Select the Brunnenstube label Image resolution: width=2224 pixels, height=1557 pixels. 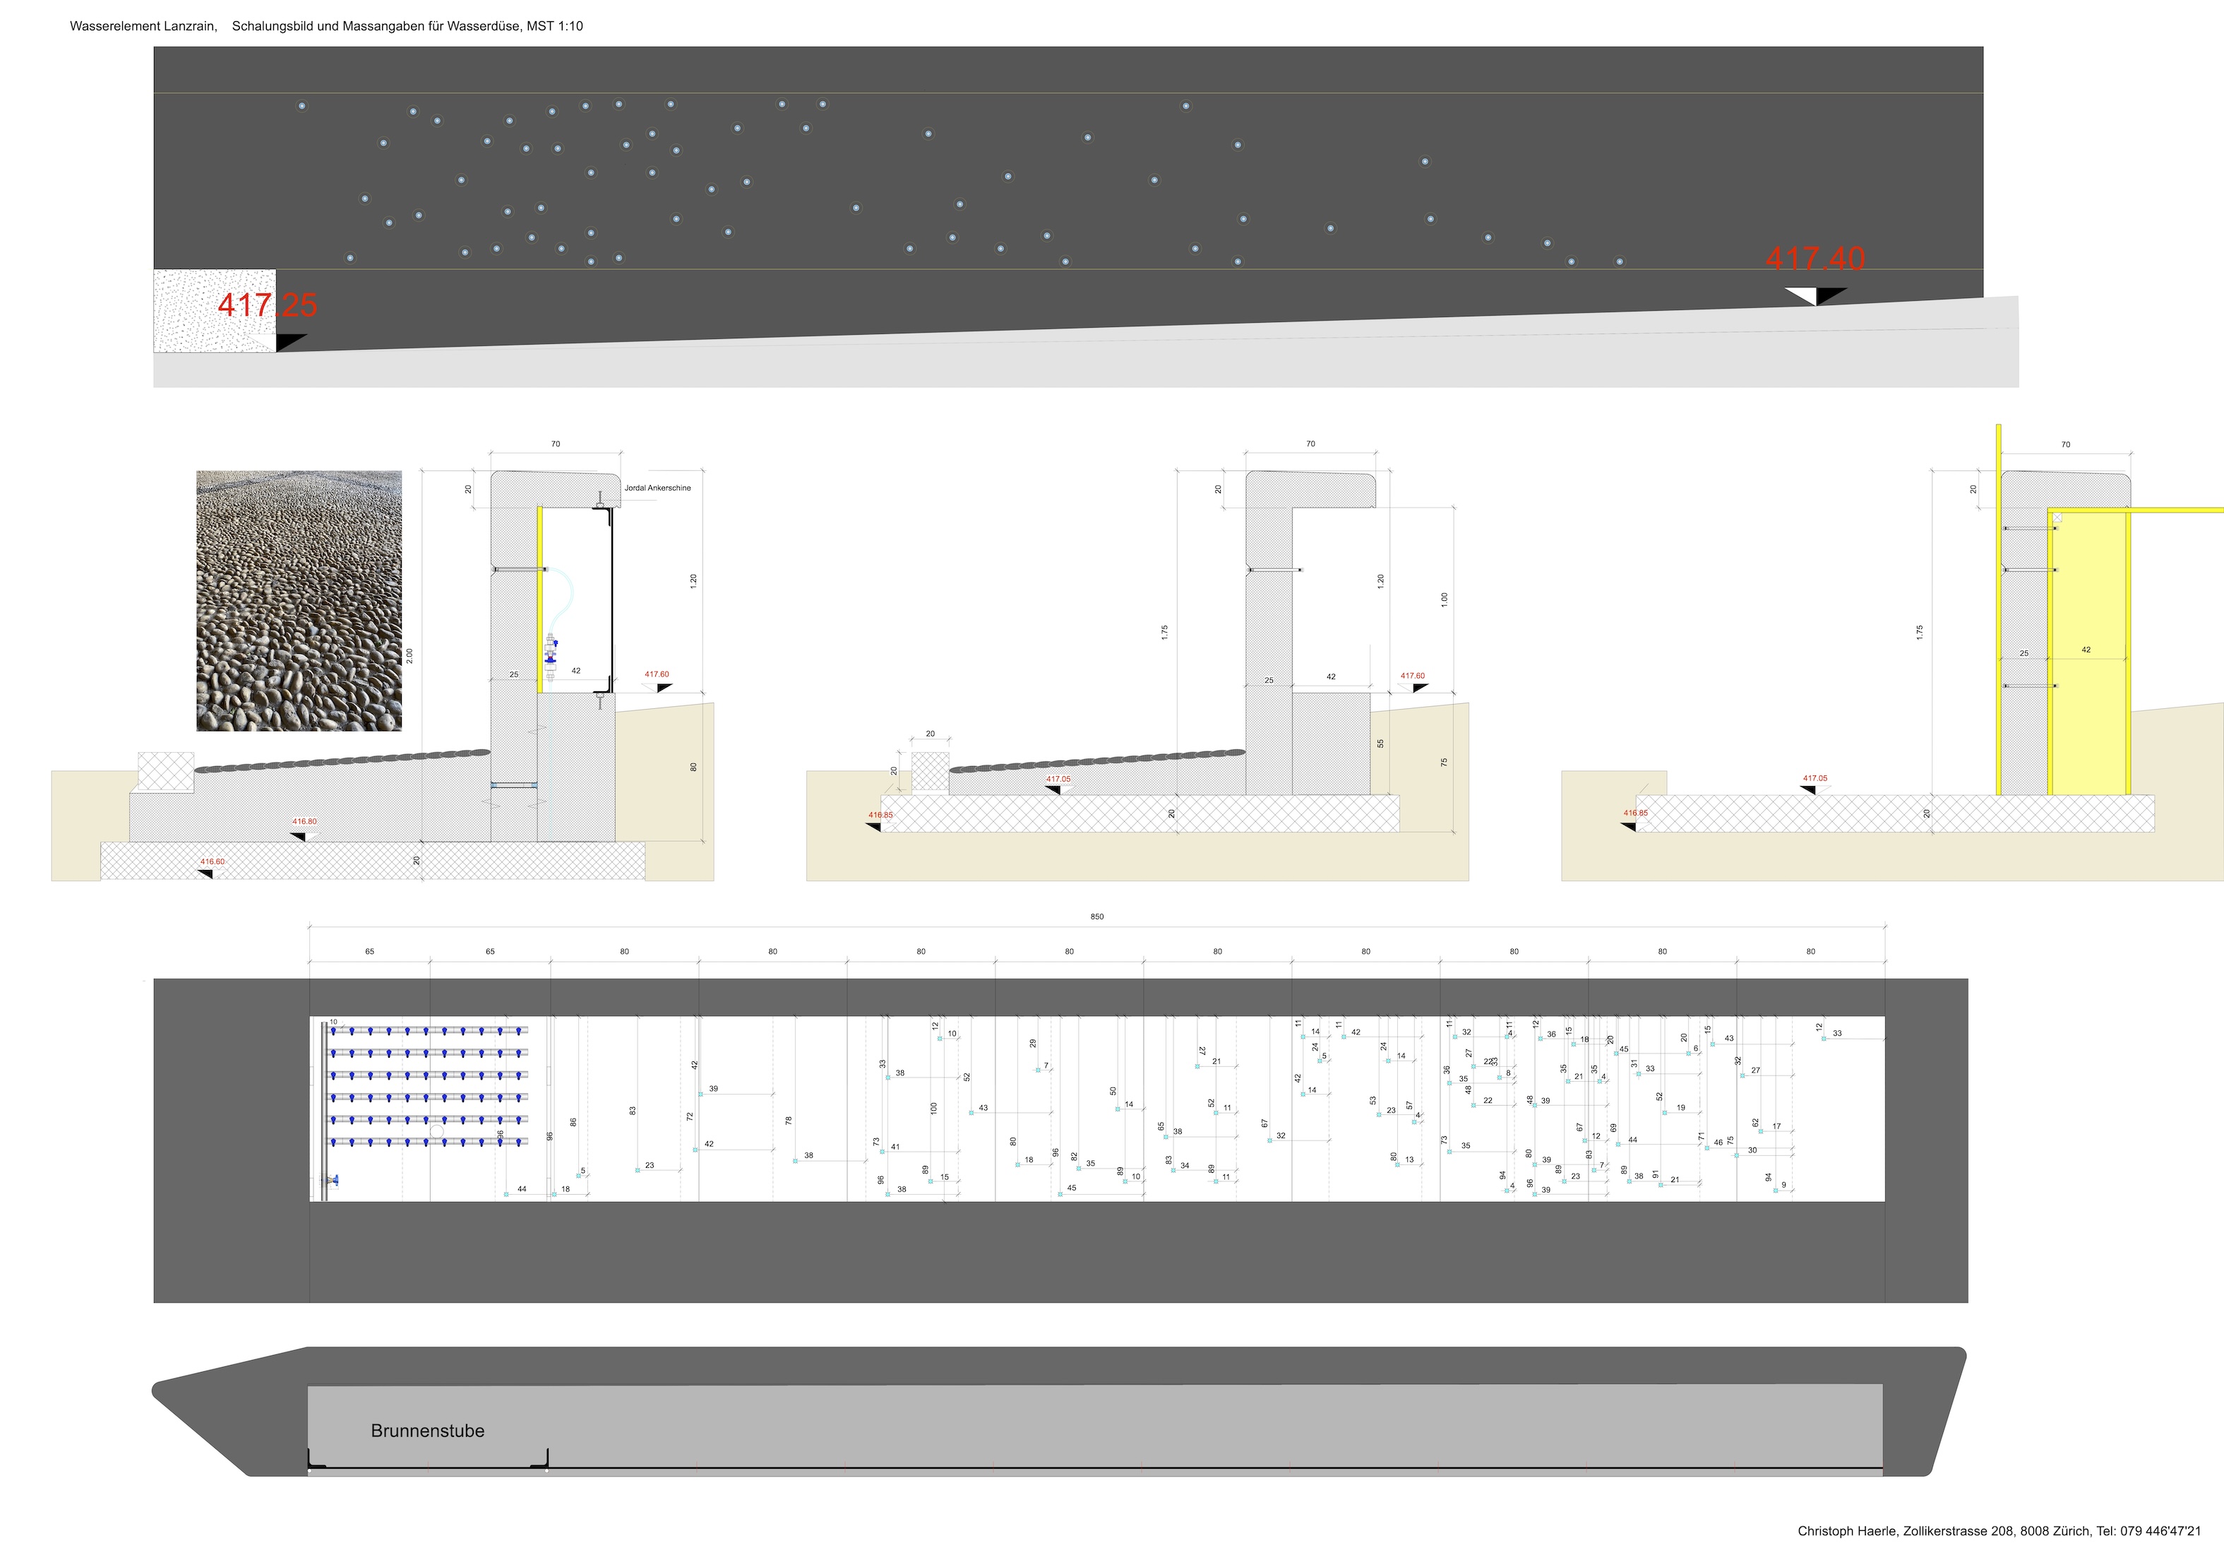click(x=427, y=1431)
